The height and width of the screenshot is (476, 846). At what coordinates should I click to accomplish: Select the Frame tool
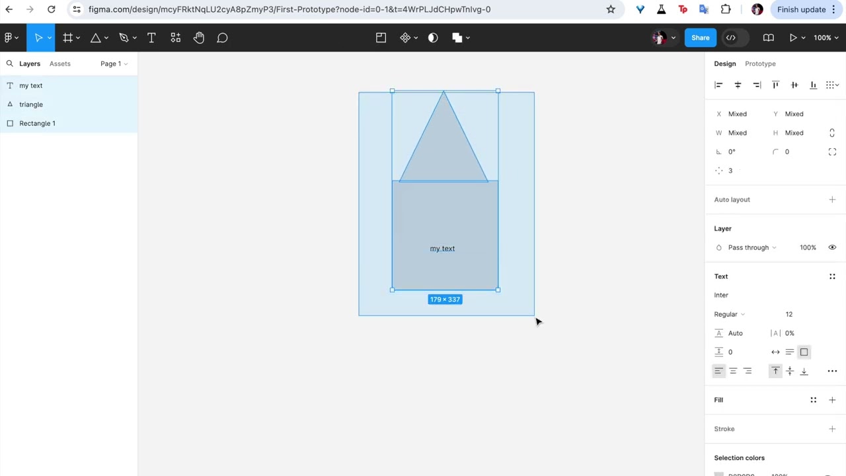[x=67, y=38]
